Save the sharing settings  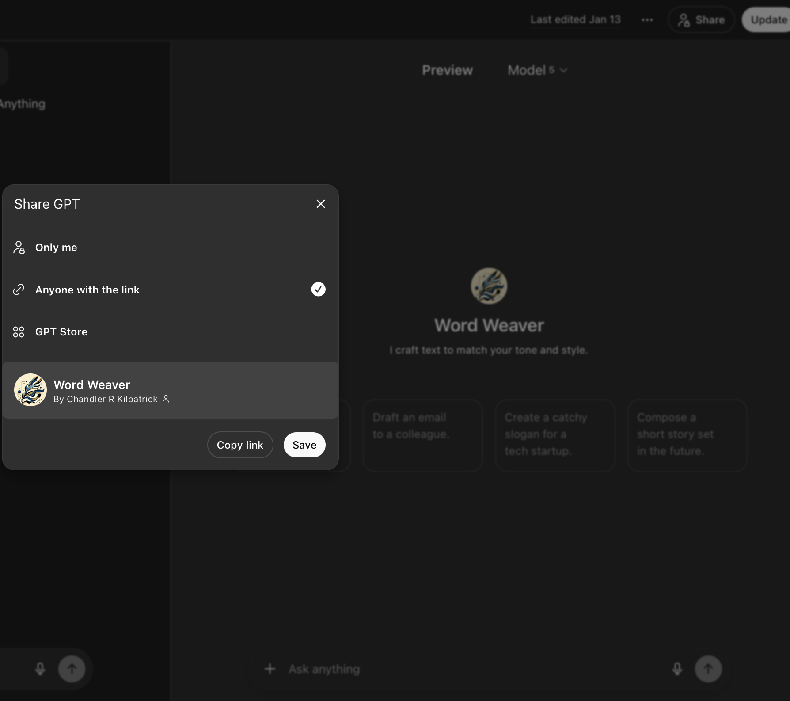click(304, 445)
